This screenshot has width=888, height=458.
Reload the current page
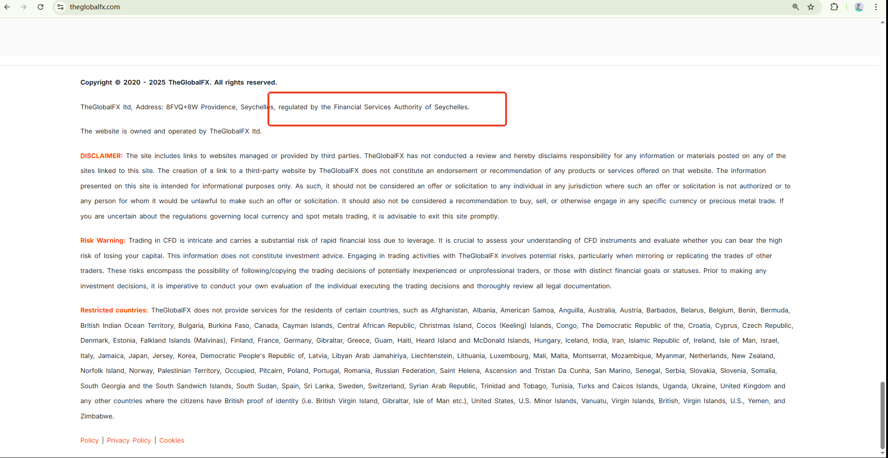tap(40, 7)
